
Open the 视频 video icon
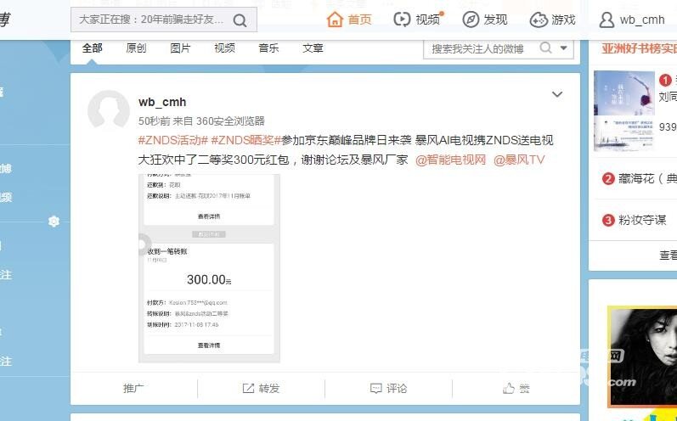(x=403, y=20)
